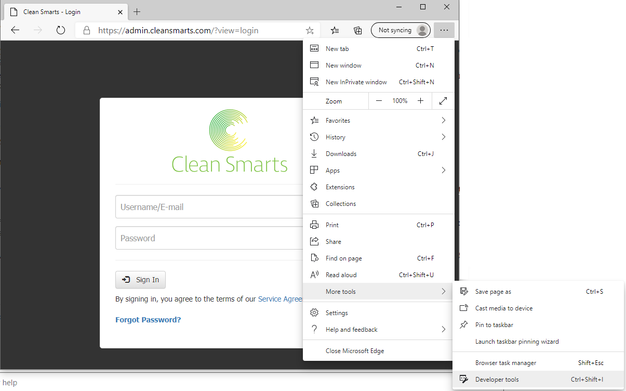Click the Not syncing profile button
The height and width of the screenshot is (391, 626).
401,30
